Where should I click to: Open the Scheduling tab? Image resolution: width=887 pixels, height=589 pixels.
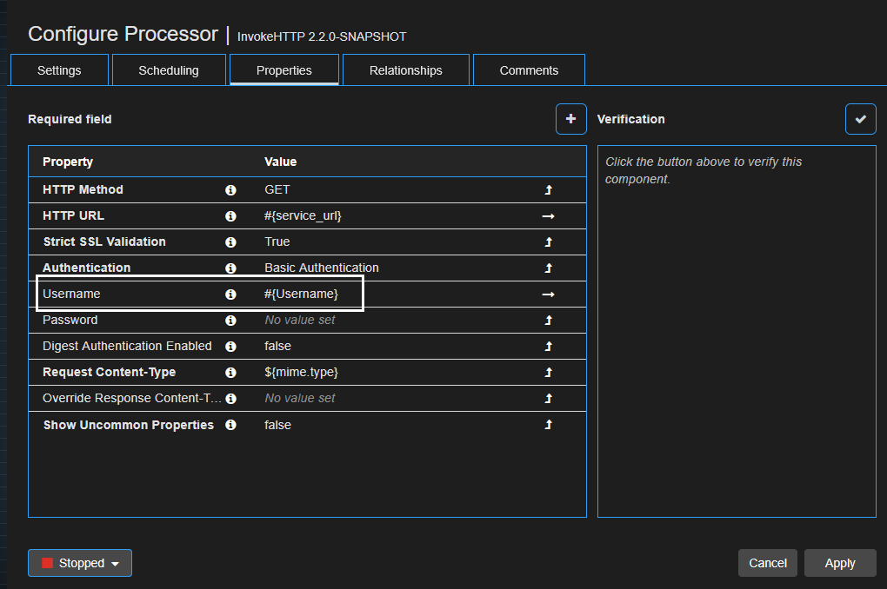point(168,69)
